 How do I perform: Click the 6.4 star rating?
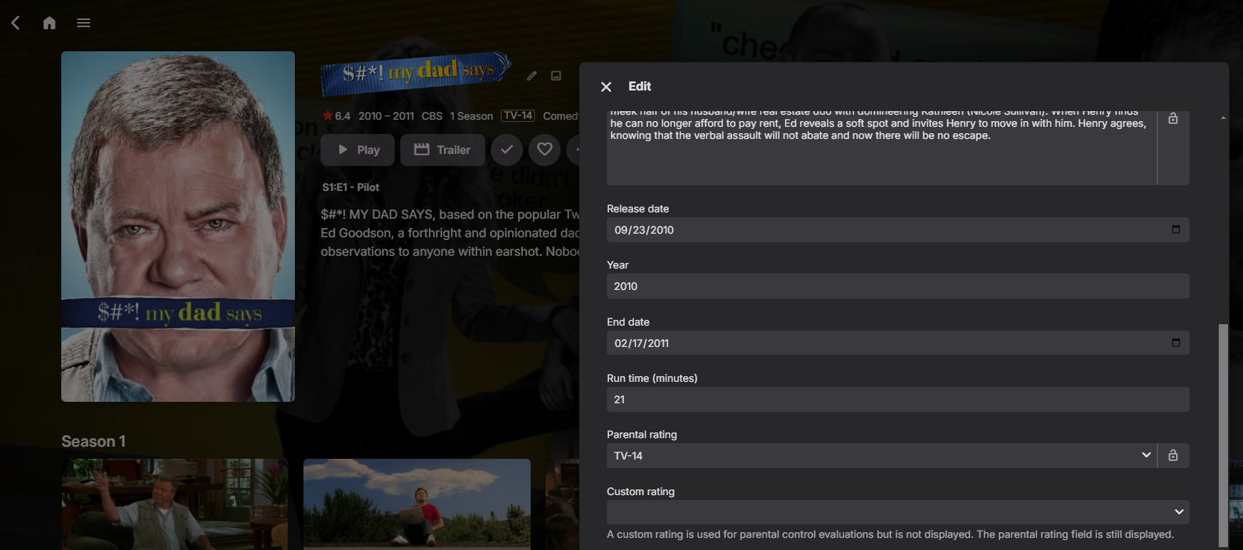click(x=336, y=116)
